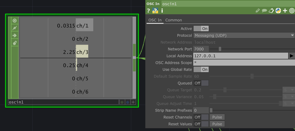Viewport: 295px width, 131px height.
Task: Pulse the Reset Channels button
Action: tap(217, 117)
